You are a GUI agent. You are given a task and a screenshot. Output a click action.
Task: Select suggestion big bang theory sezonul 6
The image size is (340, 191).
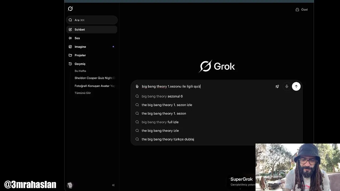coord(217,96)
